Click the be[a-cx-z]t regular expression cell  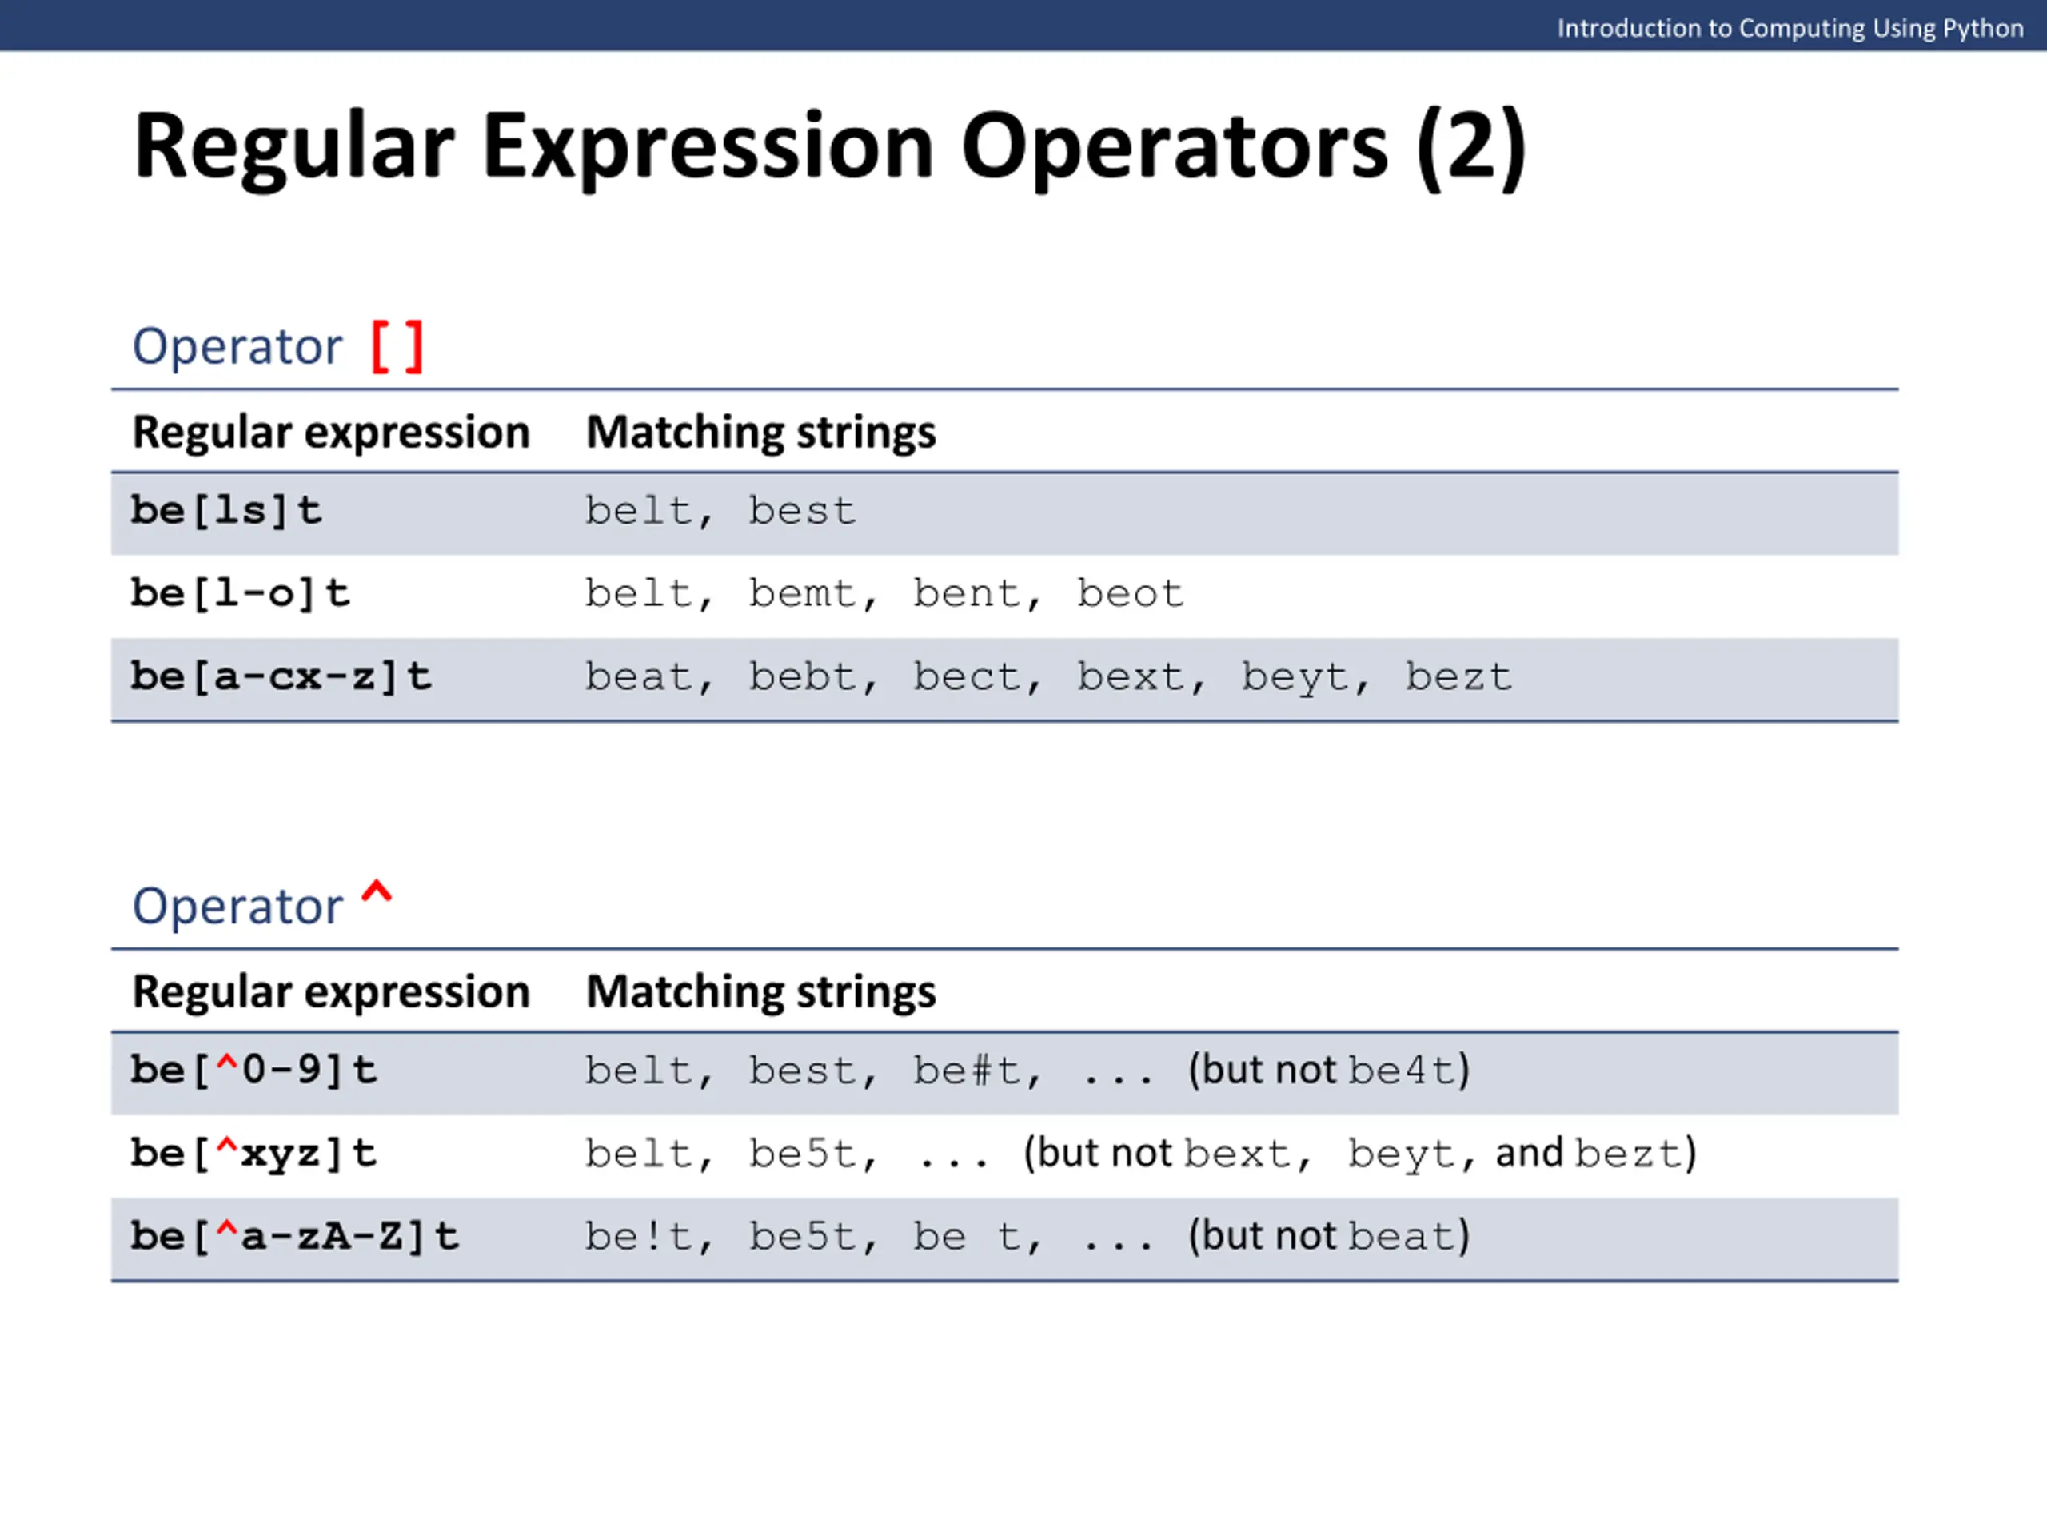pos(281,677)
